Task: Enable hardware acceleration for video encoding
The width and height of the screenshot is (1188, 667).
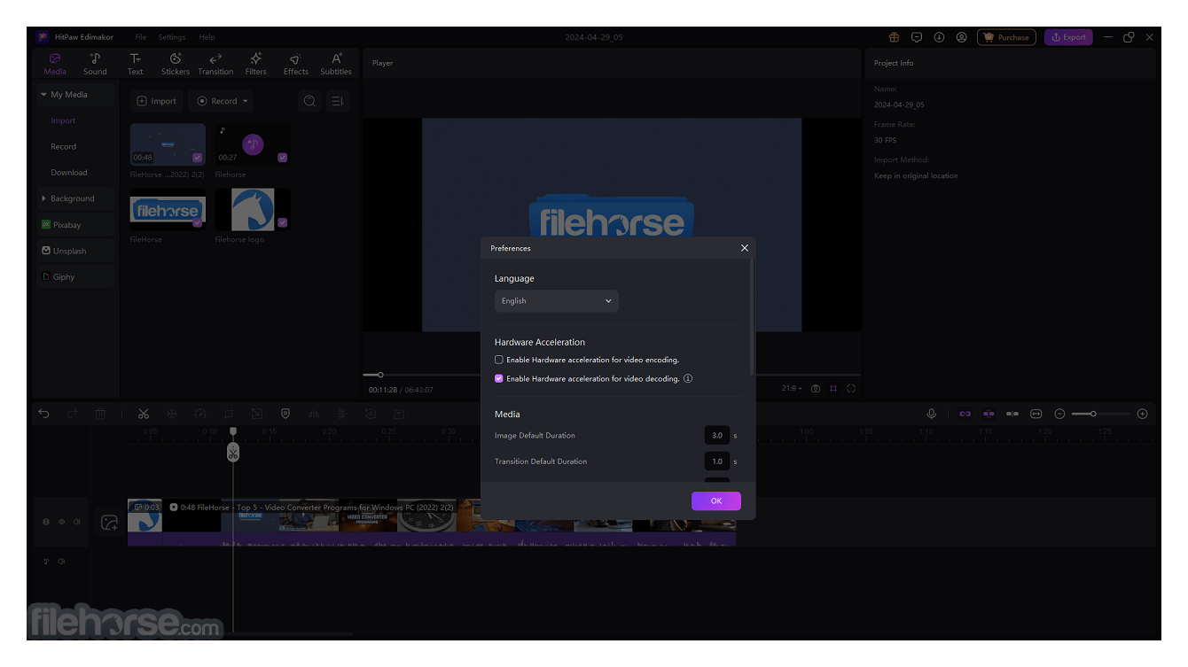Action: pos(499,360)
